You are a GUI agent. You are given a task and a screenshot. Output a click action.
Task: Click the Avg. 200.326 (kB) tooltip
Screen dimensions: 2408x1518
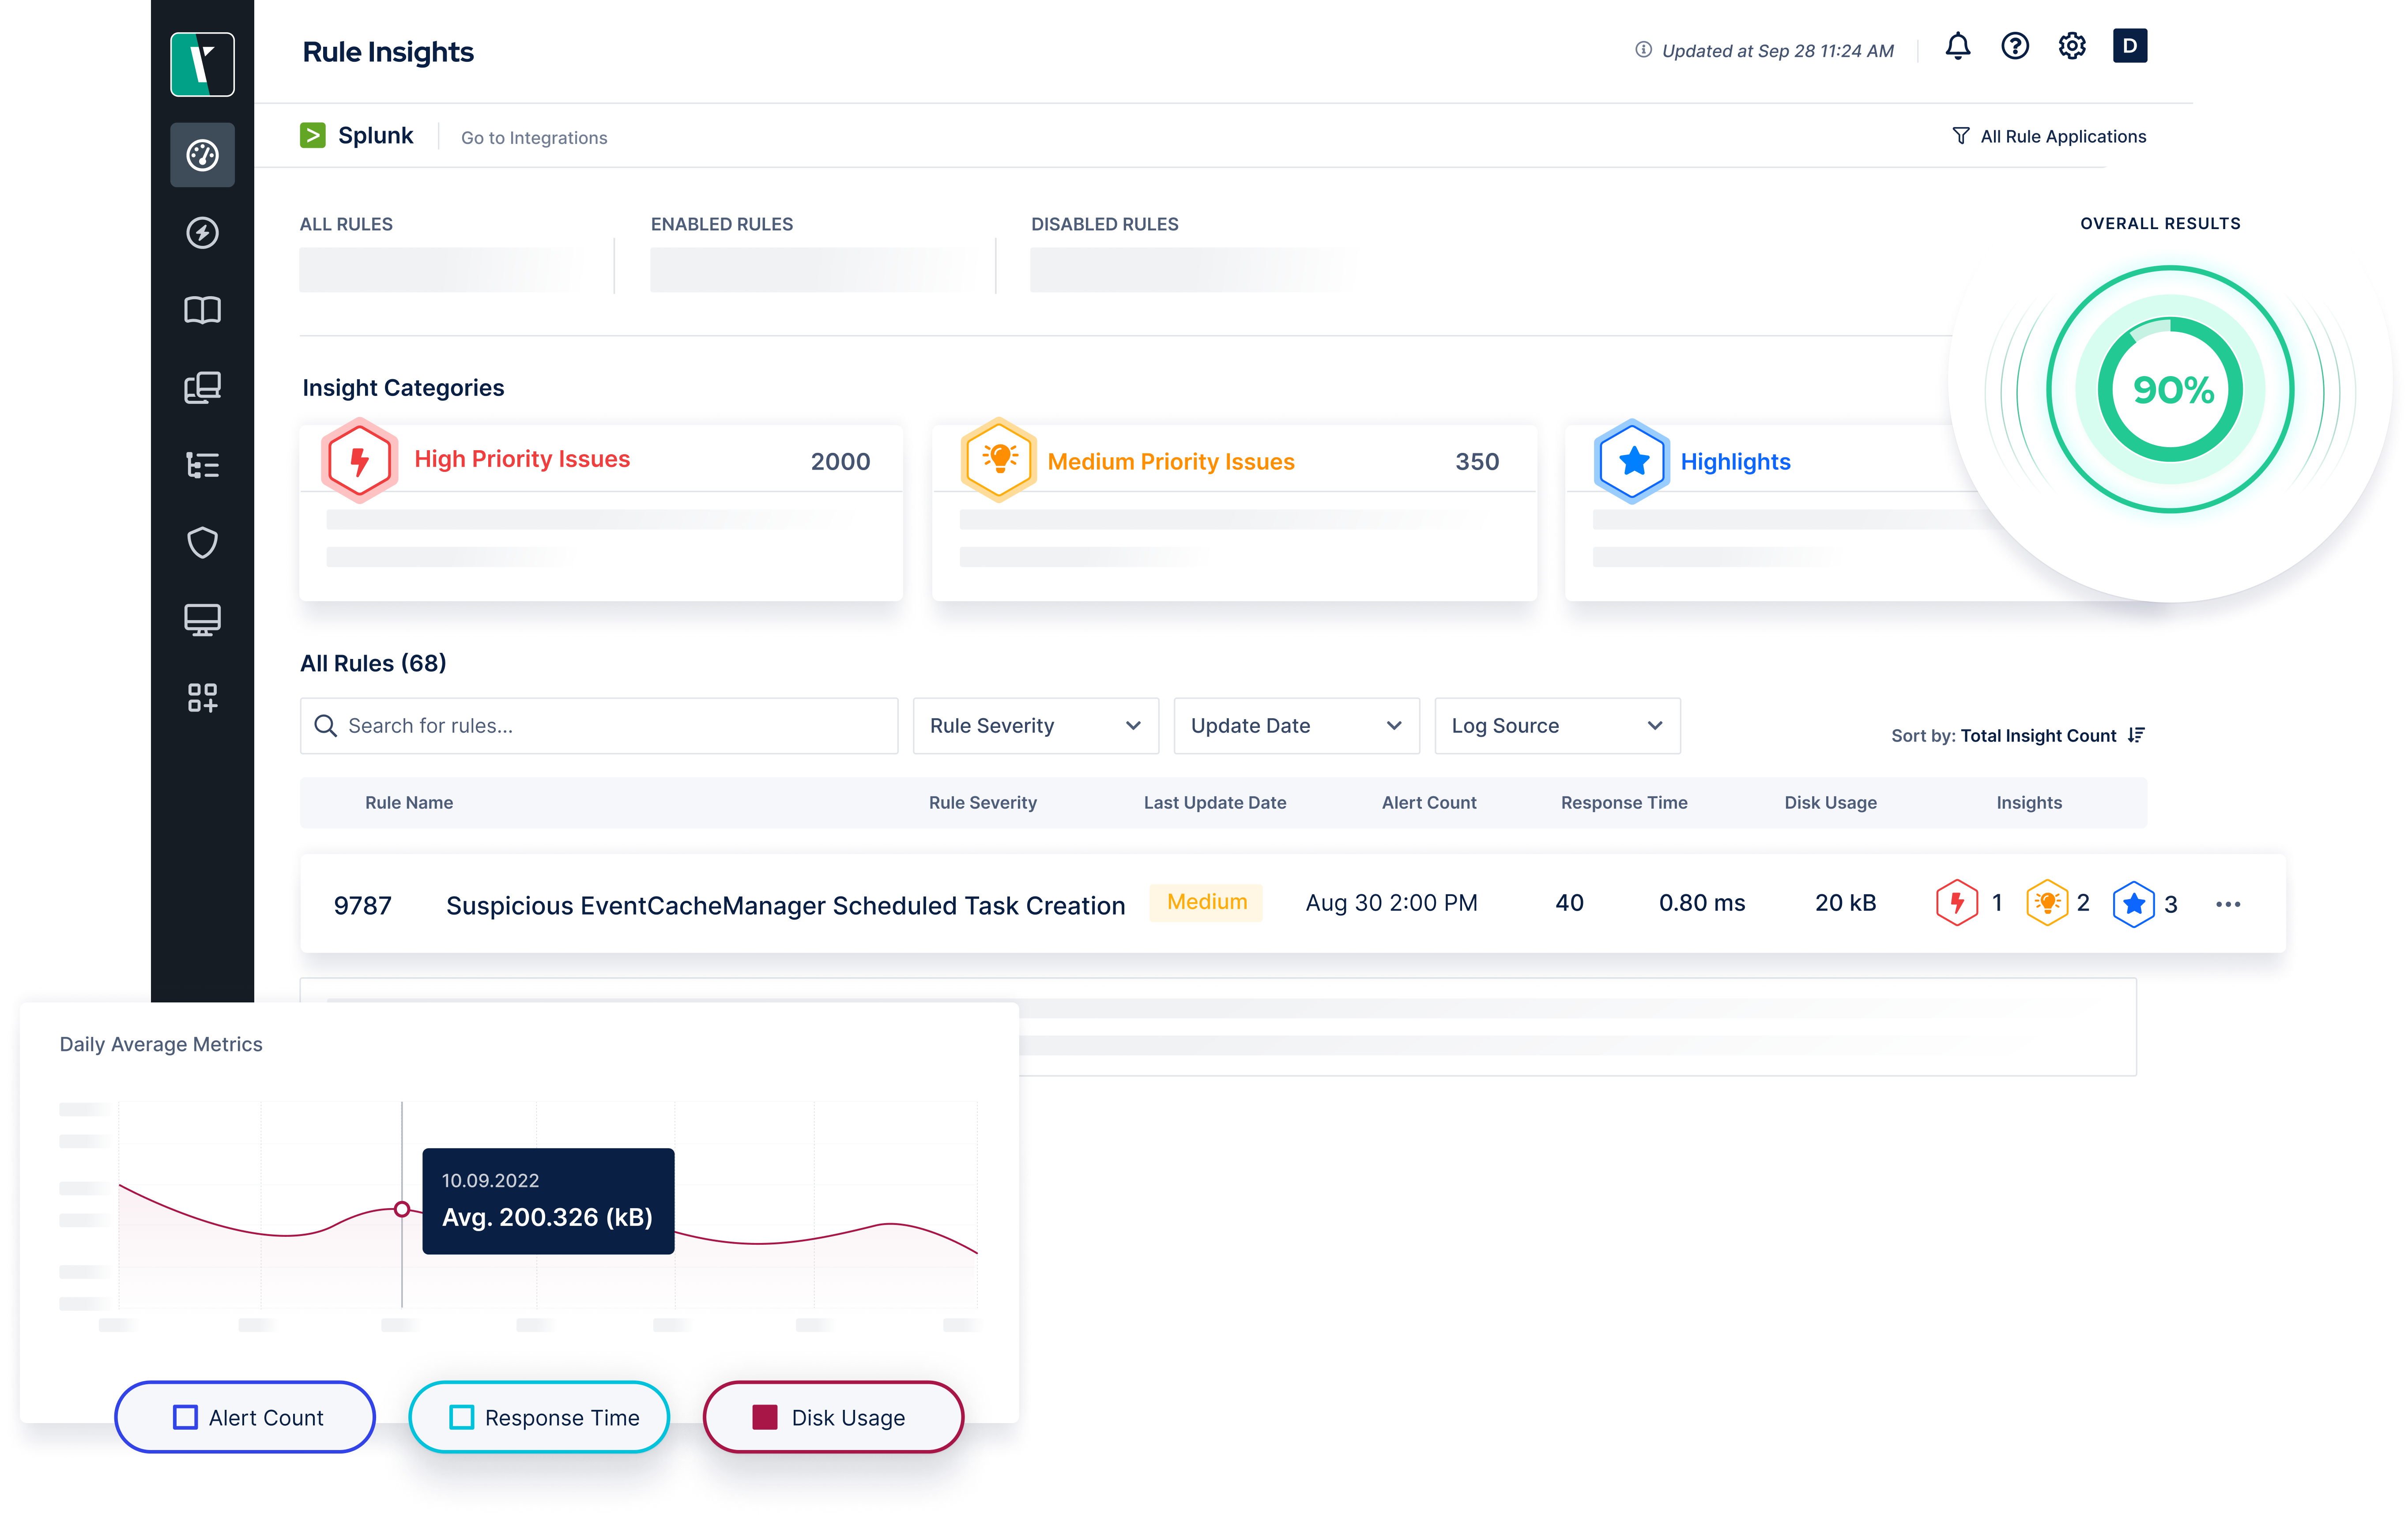[x=548, y=1201]
